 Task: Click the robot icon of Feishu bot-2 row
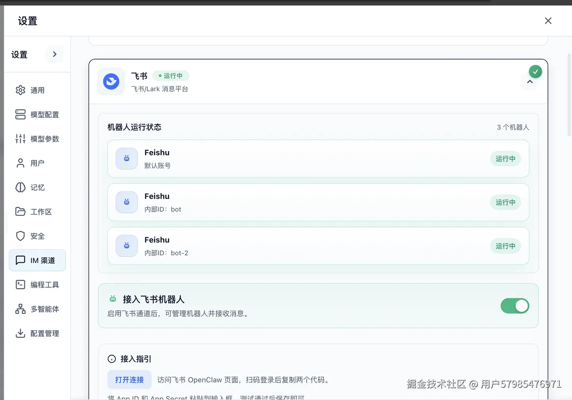127,246
